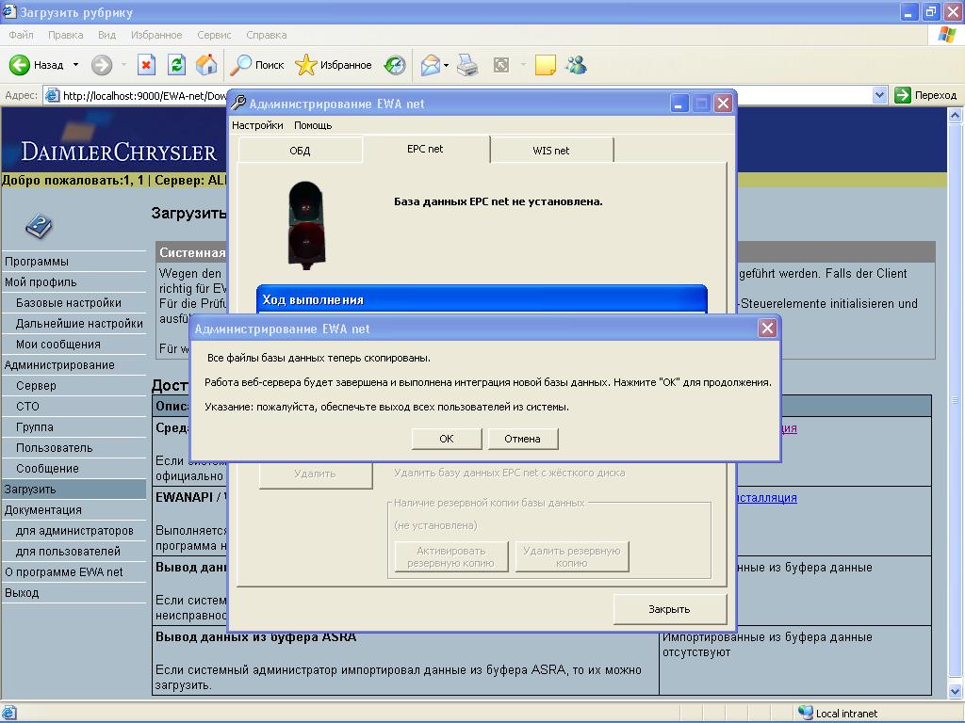965x723 pixels.
Task: Click the Переход go button
Action: [926, 95]
